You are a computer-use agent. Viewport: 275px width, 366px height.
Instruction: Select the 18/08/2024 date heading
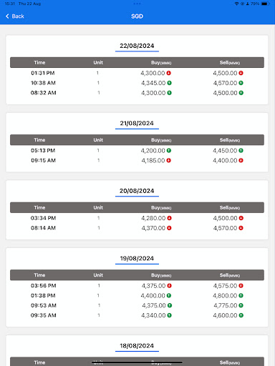coord(137,346)
